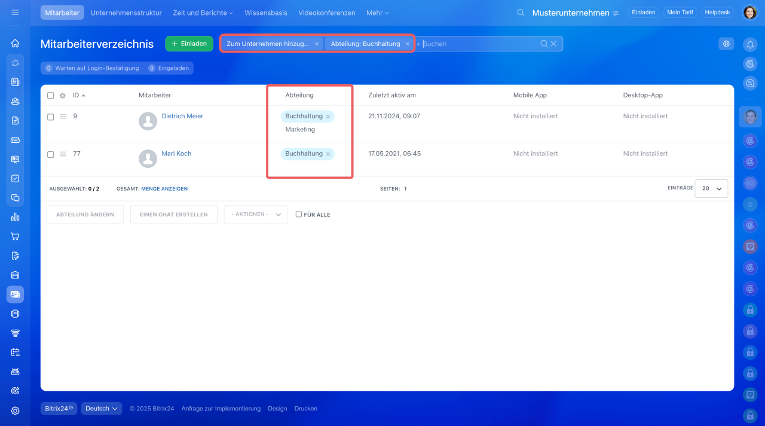Click 'Abteilung ändern' button

coord(85,214)
